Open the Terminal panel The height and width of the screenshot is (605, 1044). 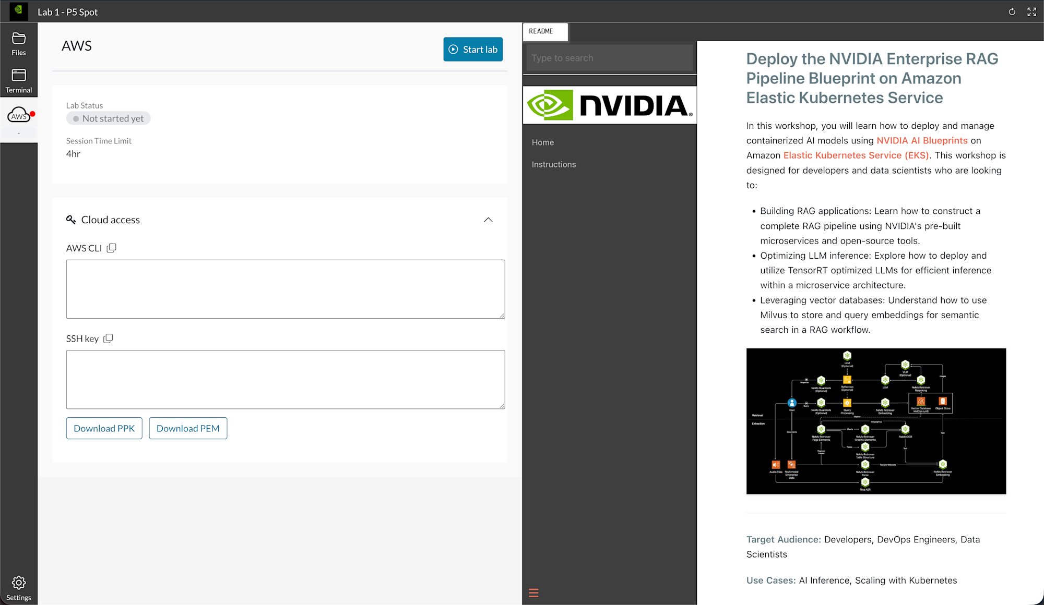tap(19, 81)
